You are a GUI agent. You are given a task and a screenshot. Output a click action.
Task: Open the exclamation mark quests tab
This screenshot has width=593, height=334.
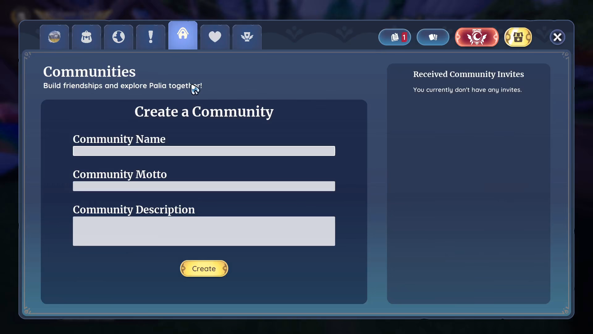click(151, 37)
